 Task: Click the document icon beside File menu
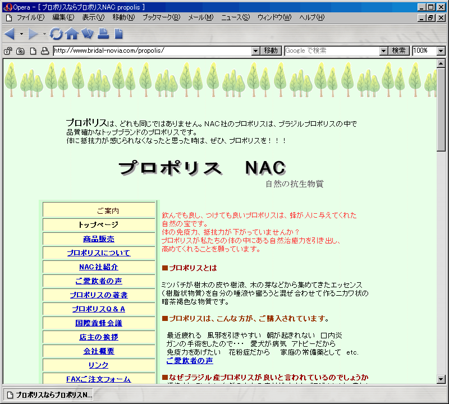coord(9,18)
